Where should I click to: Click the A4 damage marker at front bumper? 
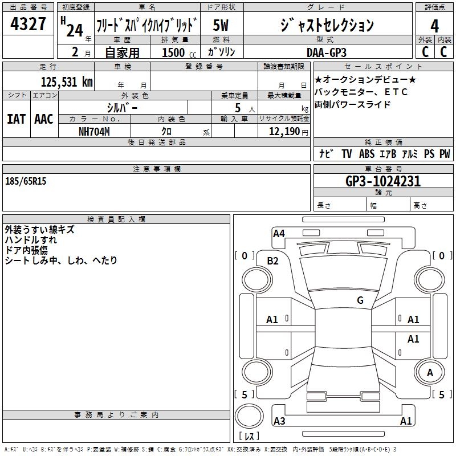pyautogui.click(x=279, y=233)
